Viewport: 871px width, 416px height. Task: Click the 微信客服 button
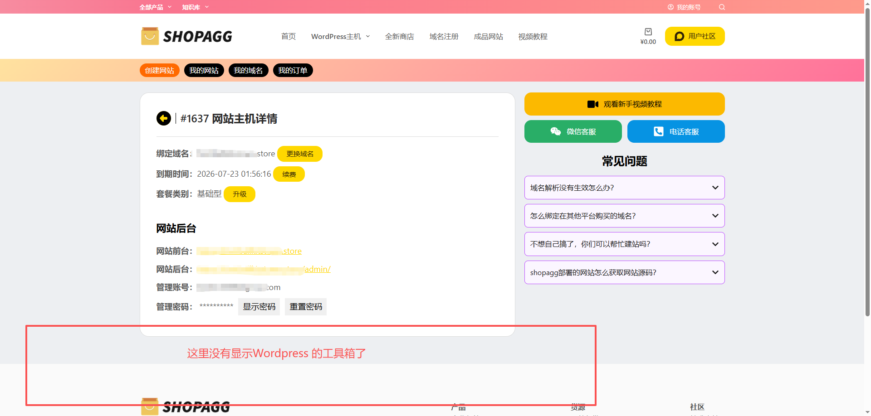click(573, 131)
